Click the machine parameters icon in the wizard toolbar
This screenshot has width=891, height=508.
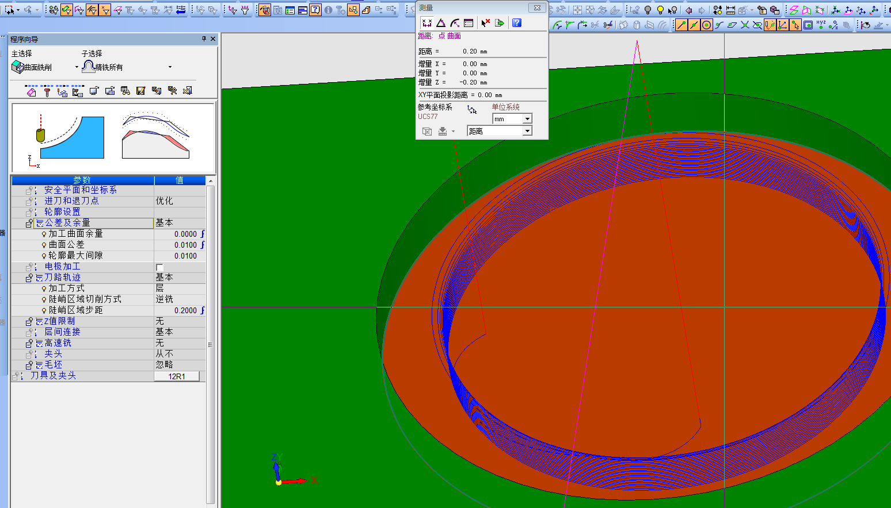point(78,91)
